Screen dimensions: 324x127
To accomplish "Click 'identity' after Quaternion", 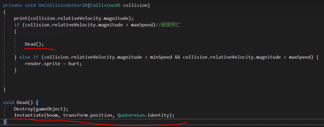I will (158, 115).
